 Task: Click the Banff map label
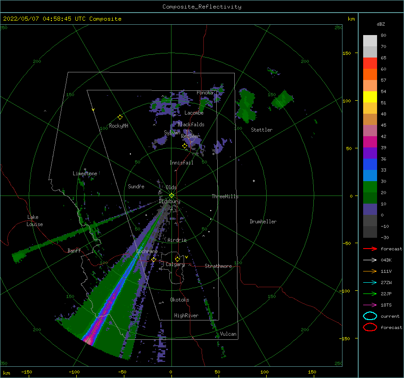click(74, 250)
